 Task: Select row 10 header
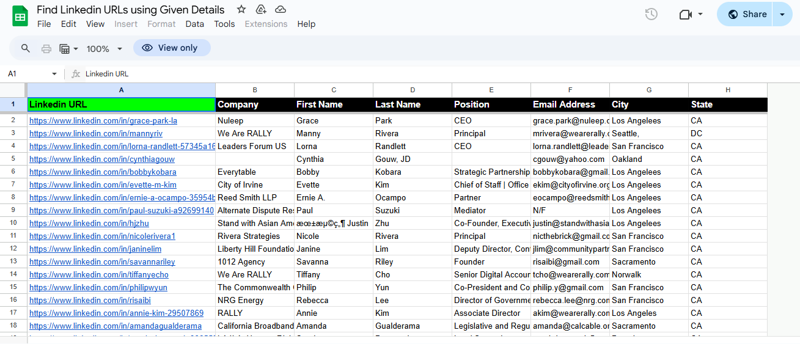coord(13,224)
